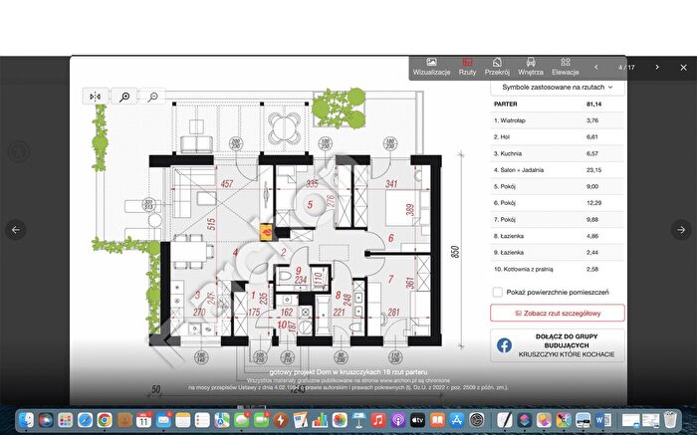Enable Pokaż powierzchnie pomieszczeń checkbox

coord(498,292)
